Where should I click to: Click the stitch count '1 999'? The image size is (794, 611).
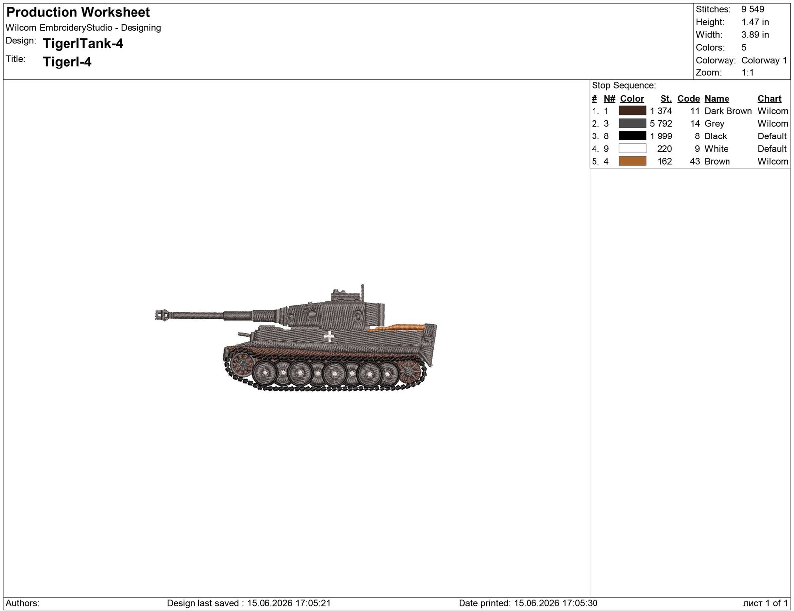pos(661,136)
